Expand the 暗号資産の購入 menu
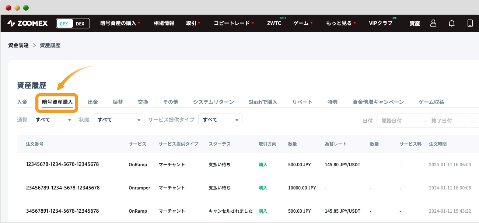Viewport: 479px width, 223px height. (120, 23)
